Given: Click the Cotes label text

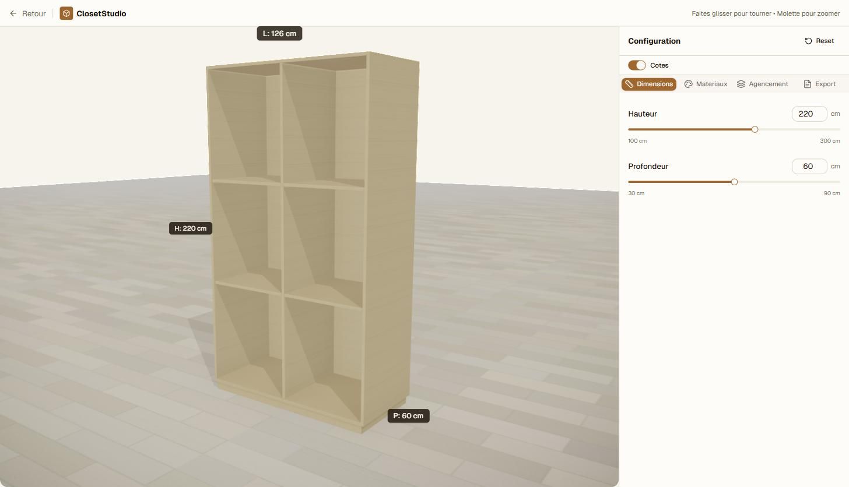Looking at the screenshot, I should coord(659,65).
